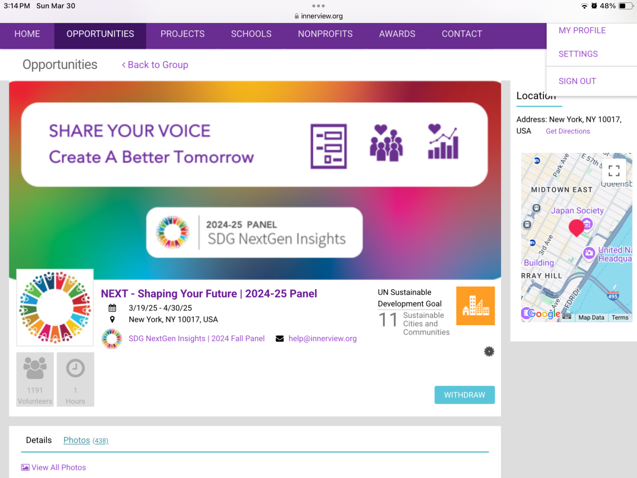This screenshot has width=637, height=478.
Task: Click the NEXT - Shaping Your Future title
Action: click(209, 294)
